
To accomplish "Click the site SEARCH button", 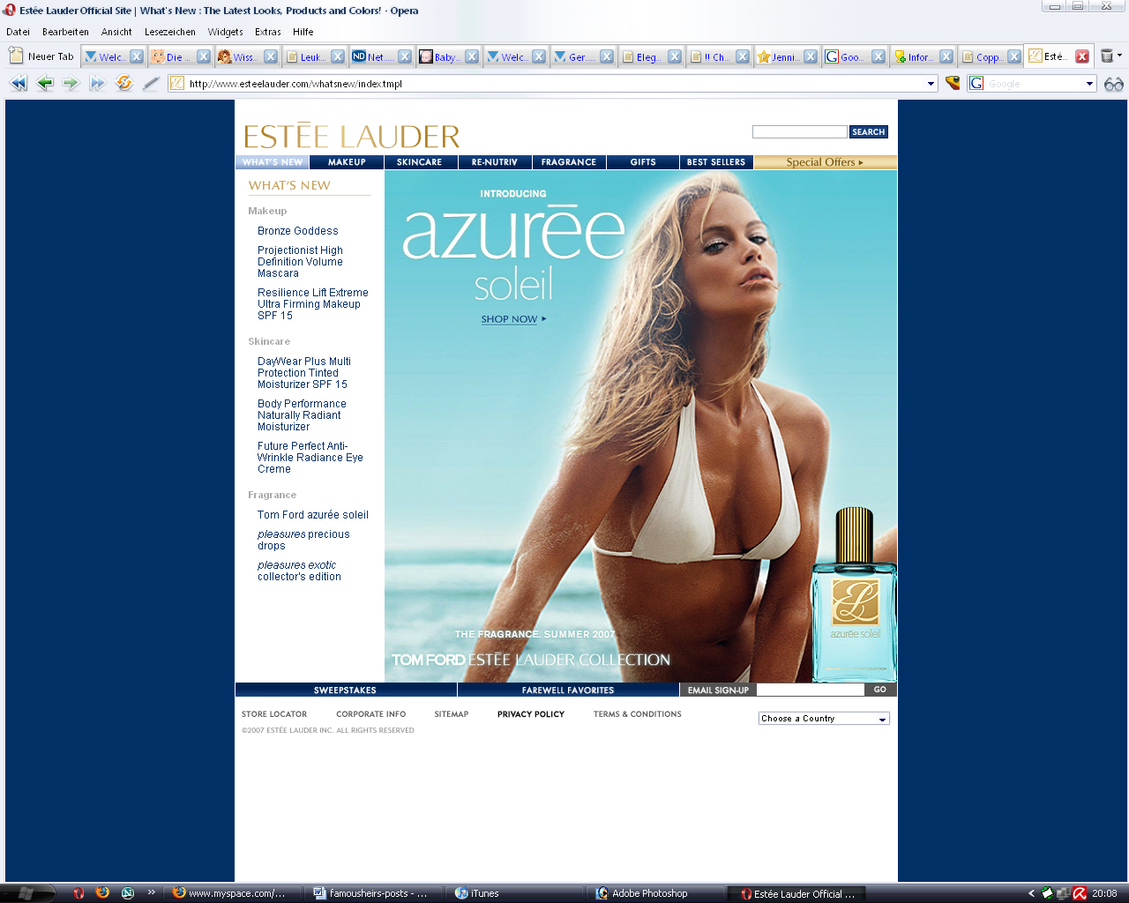I will click(x=868, y=132).
